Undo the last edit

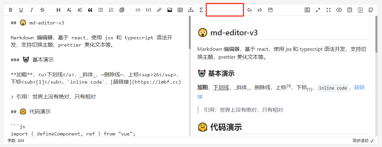coord(249,10)
